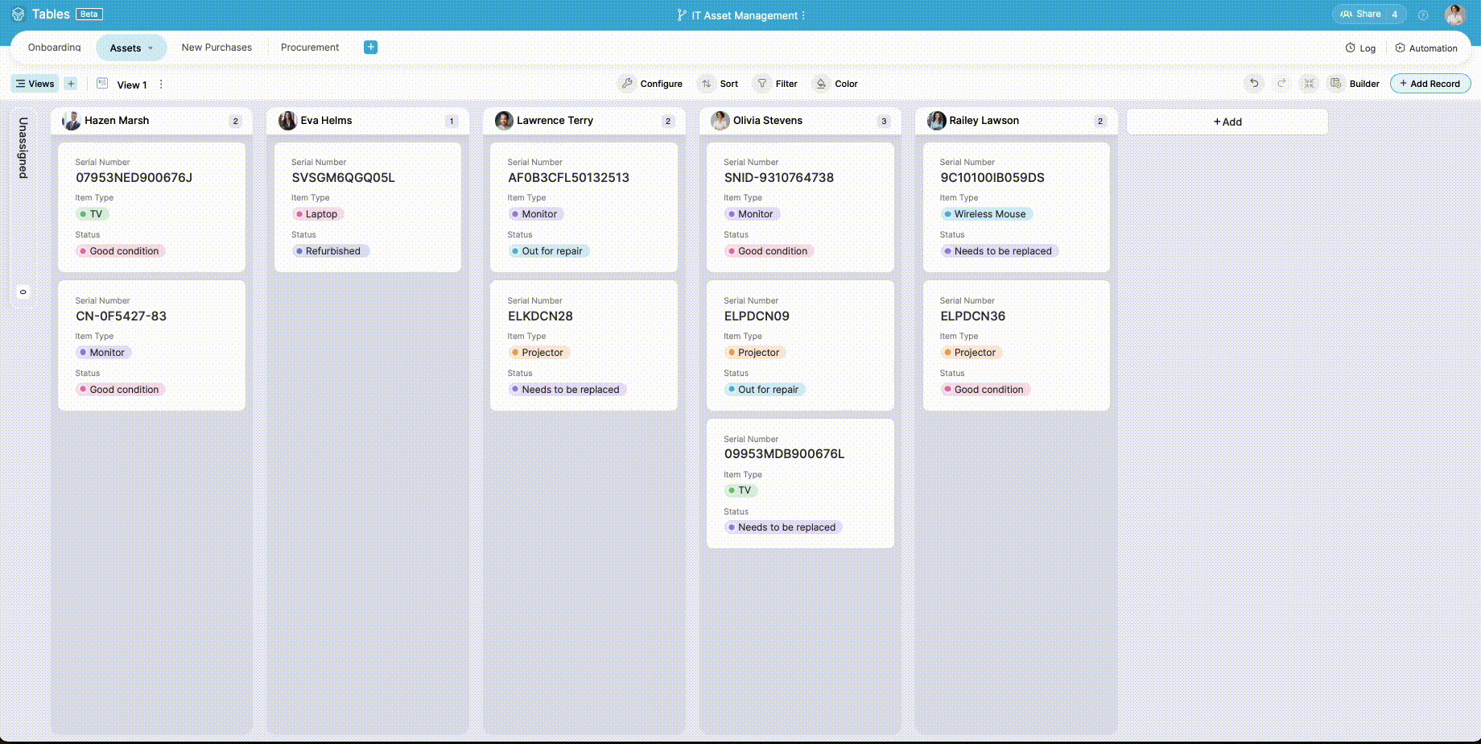Open card with serial SNID-9310764738
The image size is (1481, 744).
click(x=800, y=207)
